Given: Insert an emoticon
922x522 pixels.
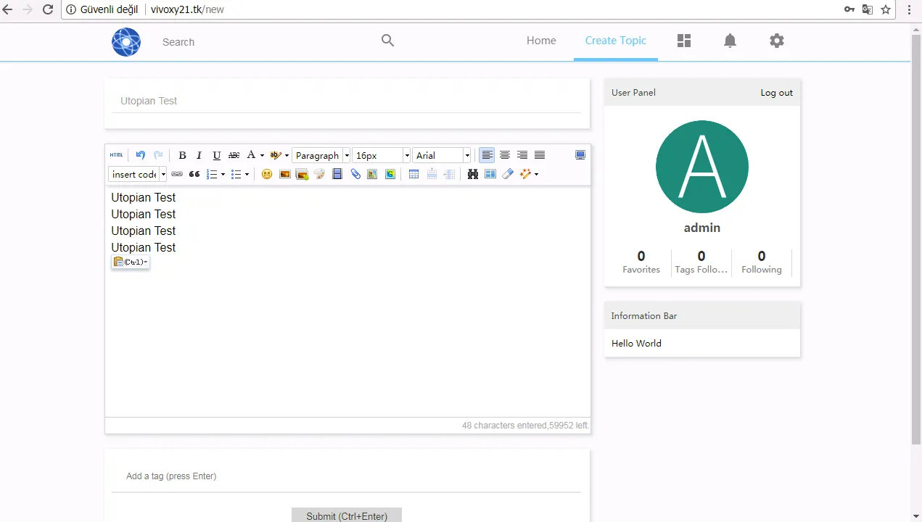Looking at the screenshot, I should (x=267, y=174).
